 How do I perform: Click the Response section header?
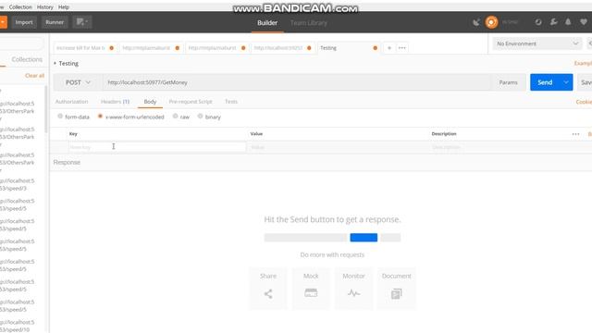[67, 162]
